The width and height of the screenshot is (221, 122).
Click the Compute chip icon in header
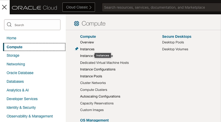(x=77, y=23)
